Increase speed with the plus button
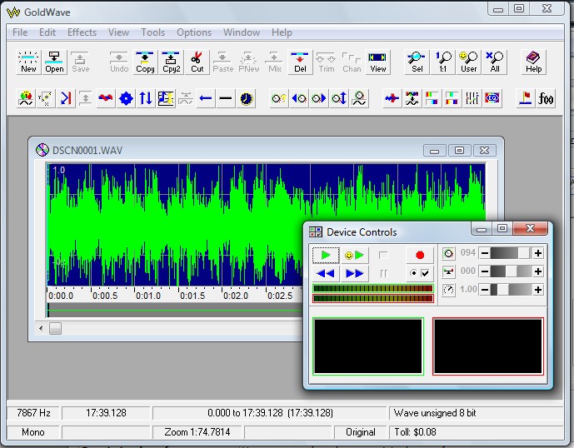 click(538, 290)
